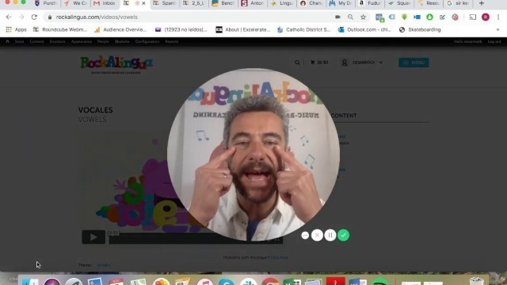Image resolution: width=507 pixels, height=285 pixels.
Task: Close the active Rockalingua tab
Action: 144,3
